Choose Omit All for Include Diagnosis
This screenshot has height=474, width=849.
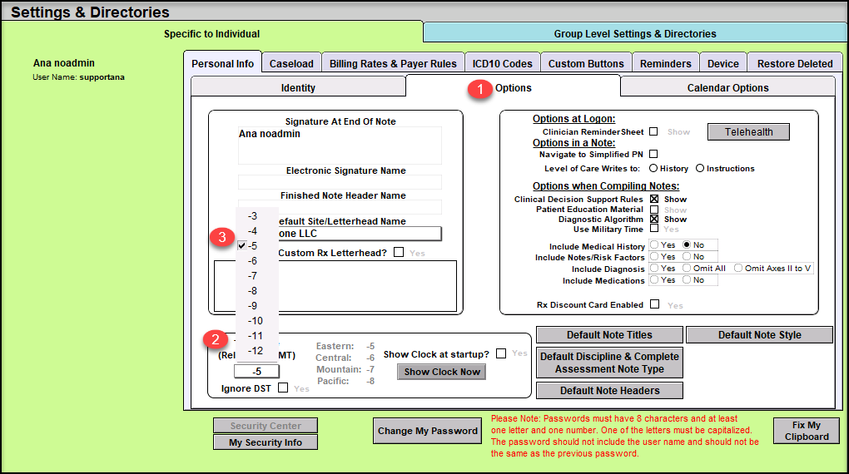click(x=687, y=269)
